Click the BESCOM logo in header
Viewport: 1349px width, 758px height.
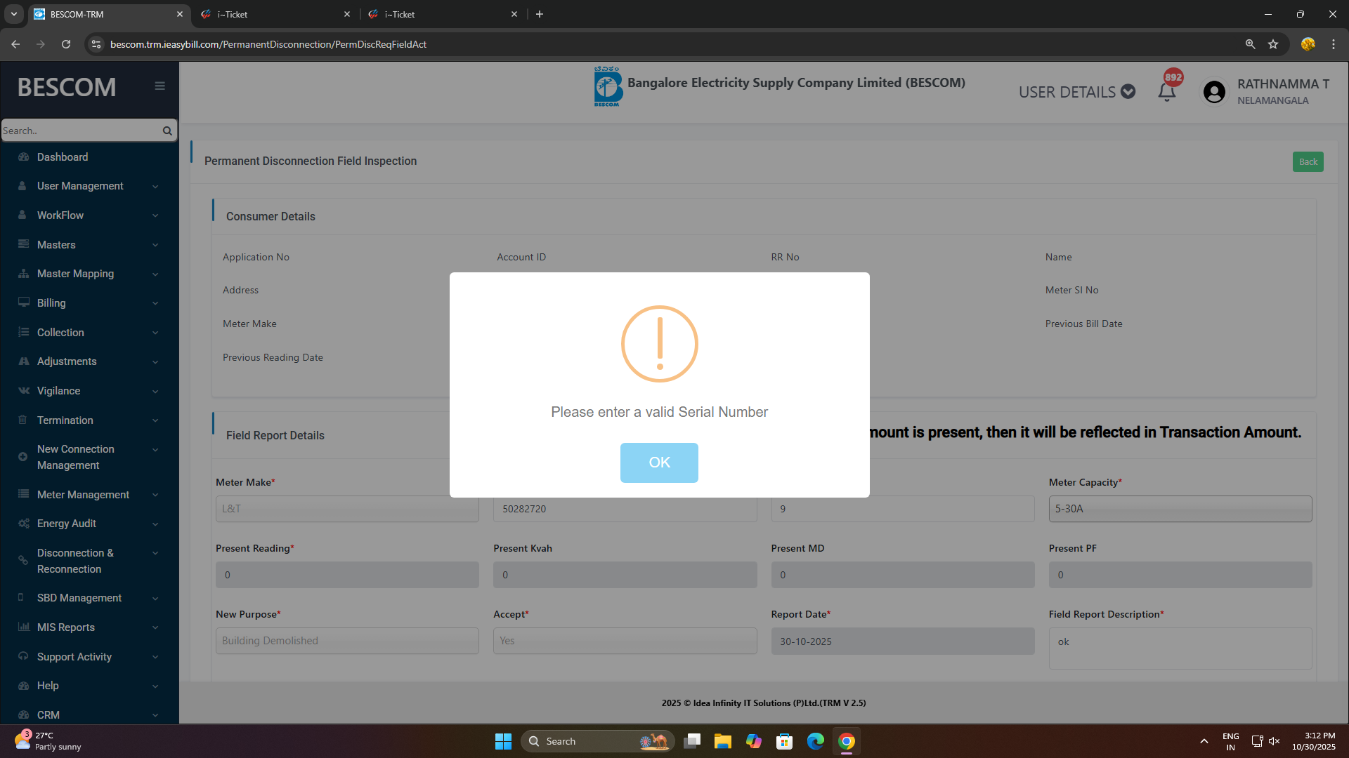tap(608, 87)
